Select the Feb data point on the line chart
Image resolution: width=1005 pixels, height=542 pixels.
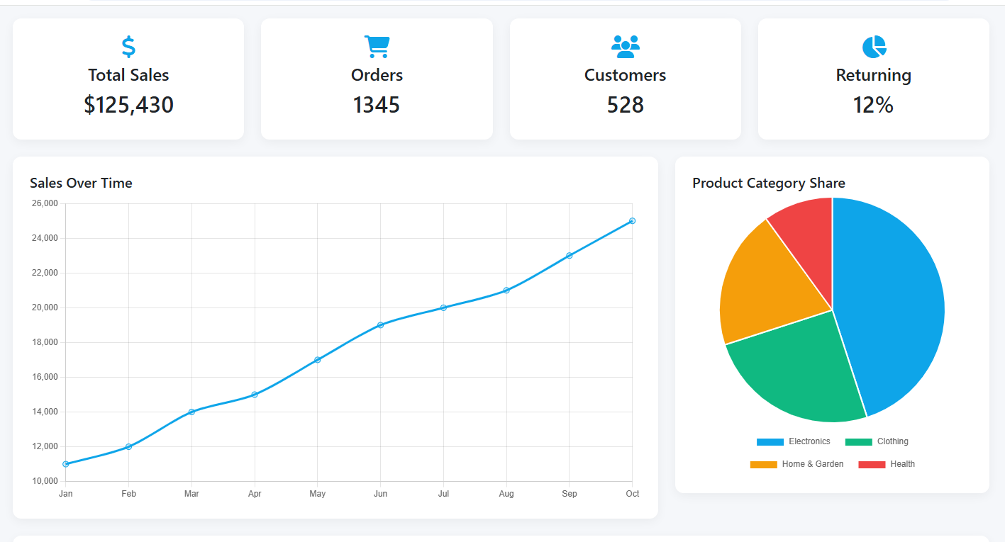(128, 446)
